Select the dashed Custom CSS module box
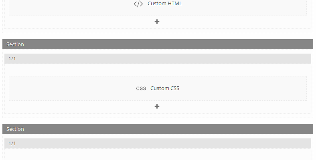316x160 pixels. 158,88
